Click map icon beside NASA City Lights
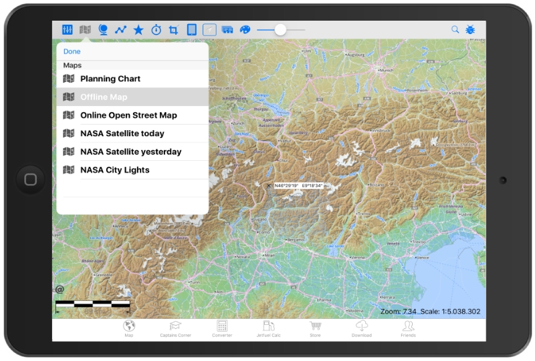Viewport: 535px width, 361px height. 69,169
